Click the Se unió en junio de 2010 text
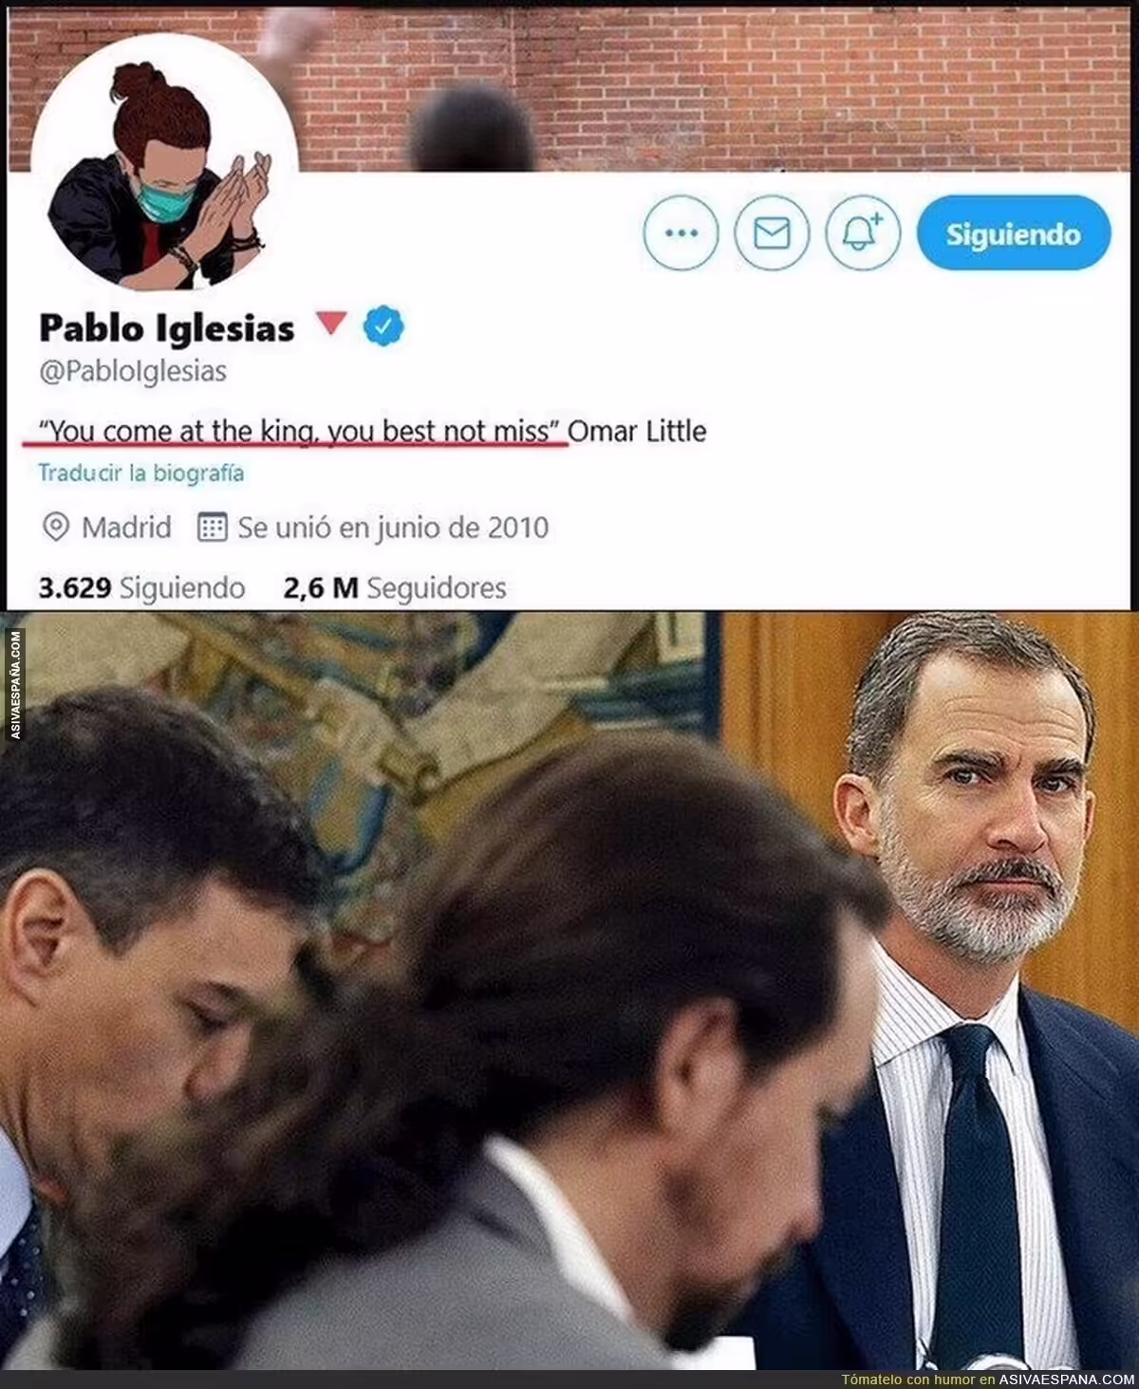1139x1389 pixels. 393,528
